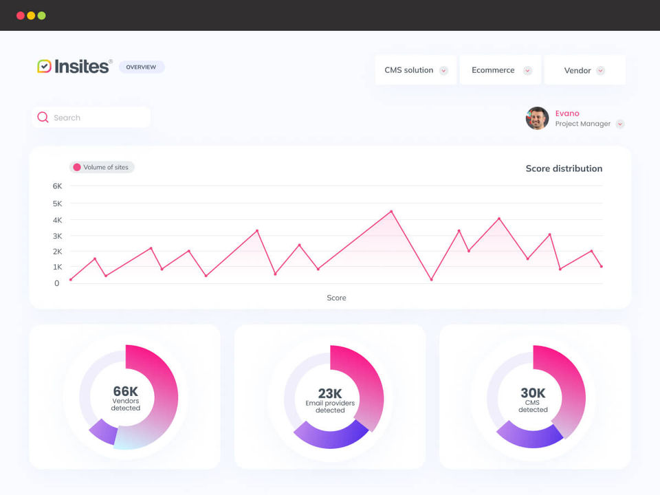
Task: Click the 5K axis label
Action: (x=57, y=203)
